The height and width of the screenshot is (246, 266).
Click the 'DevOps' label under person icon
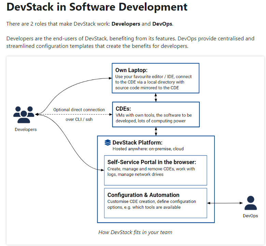250,216
